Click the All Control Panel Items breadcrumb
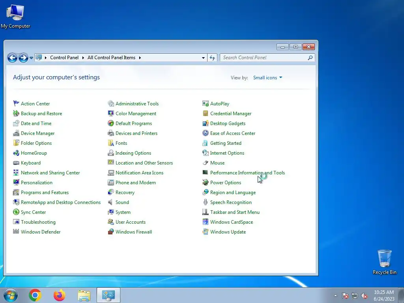The width and height of the screenshot is (404, 303). click(x=111, y=58)
